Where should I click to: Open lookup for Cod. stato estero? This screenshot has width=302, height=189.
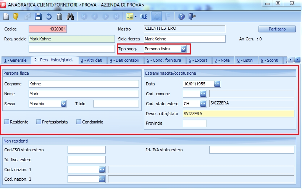203,103
